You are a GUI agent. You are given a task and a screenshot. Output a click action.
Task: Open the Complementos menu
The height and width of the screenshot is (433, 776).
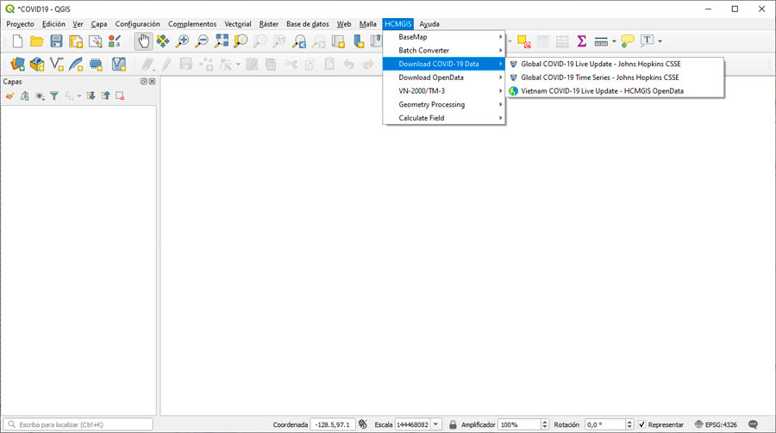192,24
